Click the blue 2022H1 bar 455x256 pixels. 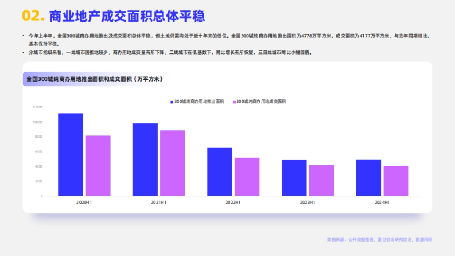coord(219,171)
